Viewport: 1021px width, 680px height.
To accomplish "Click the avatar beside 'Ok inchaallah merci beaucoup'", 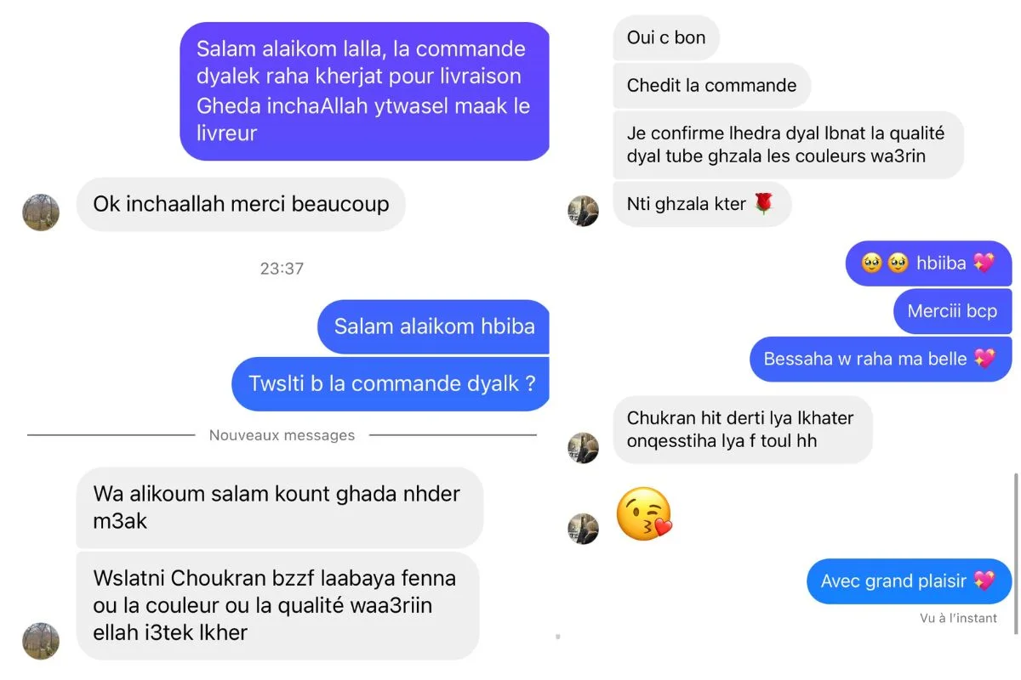I will pyautogui.click(x=41, y=212).
